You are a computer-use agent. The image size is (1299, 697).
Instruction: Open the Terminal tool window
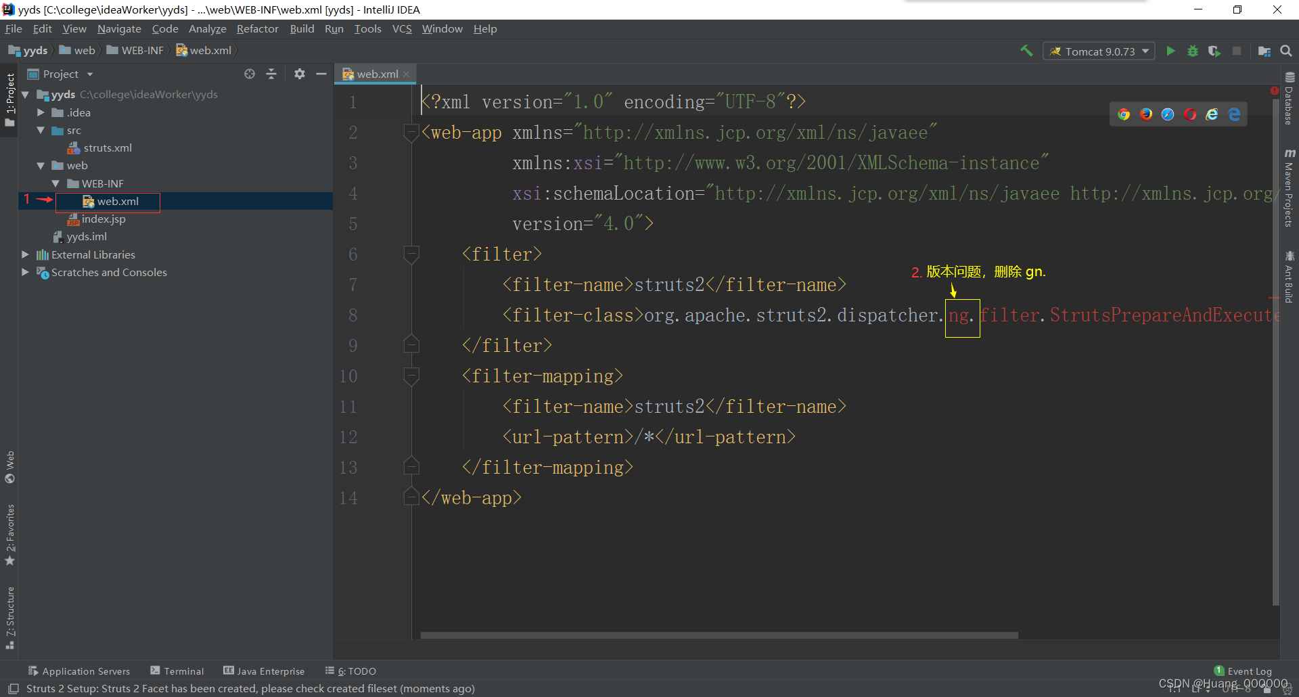click(177, 671)
